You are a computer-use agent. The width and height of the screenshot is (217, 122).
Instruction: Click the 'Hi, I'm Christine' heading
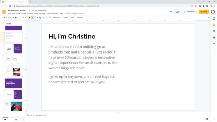coord(72,37)
